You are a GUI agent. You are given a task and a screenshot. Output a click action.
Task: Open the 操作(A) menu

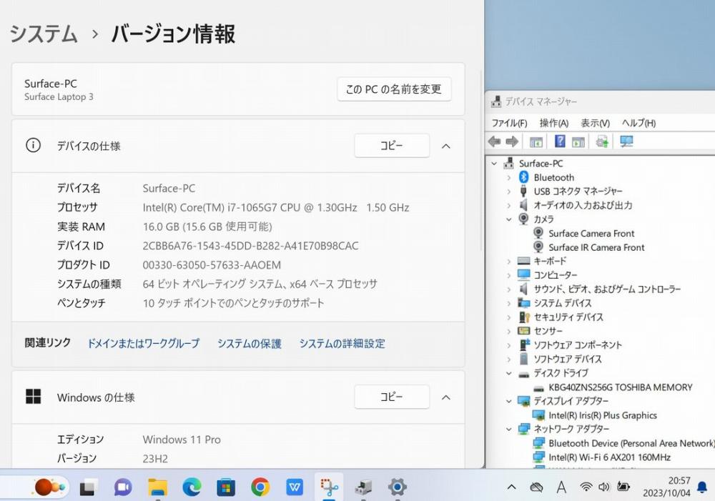[554, 123]
